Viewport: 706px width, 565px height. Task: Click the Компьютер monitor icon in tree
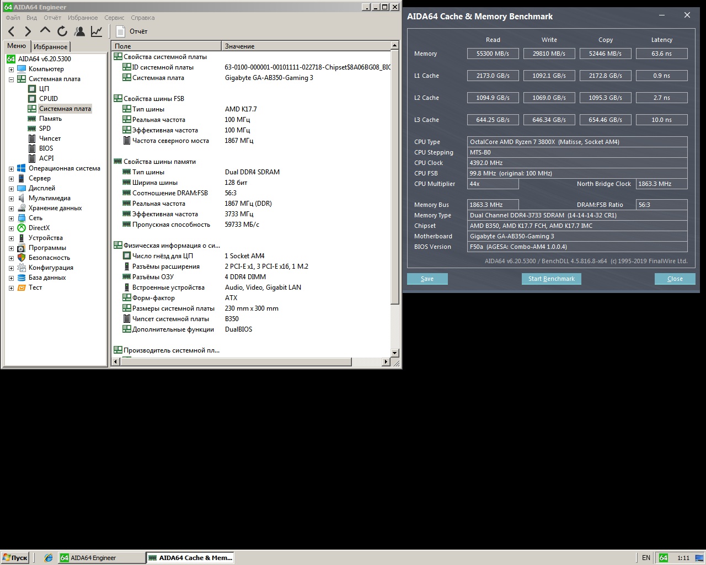(22, 69)
